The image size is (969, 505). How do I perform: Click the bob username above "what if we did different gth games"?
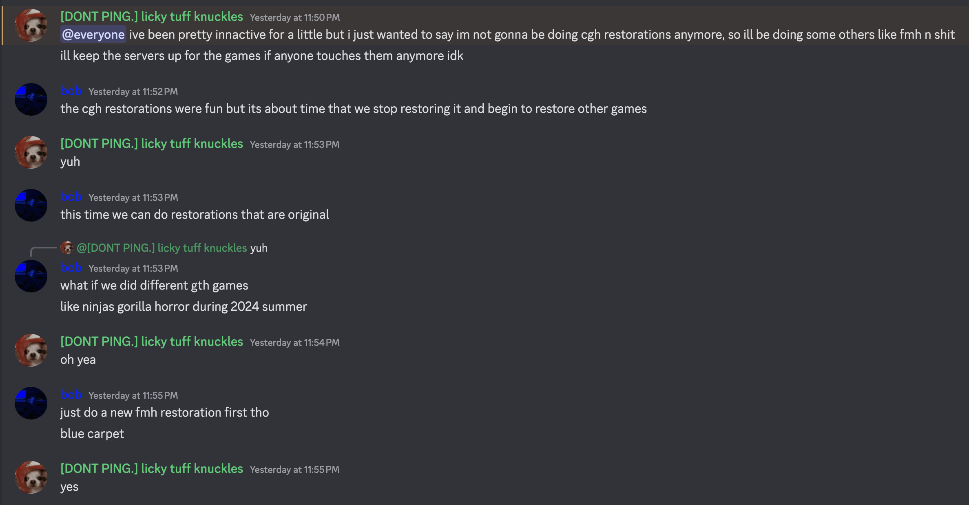(x=71, y=268)
